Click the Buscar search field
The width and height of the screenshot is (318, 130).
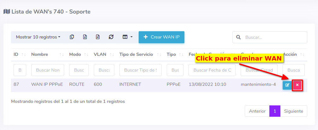274,37
